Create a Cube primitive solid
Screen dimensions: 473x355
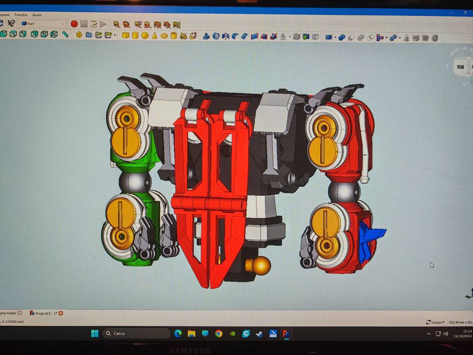(125, 35)
